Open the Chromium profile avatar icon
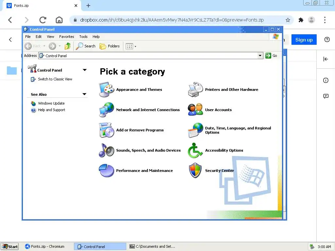The height and width of the screenshot is (251, 335). pyautogui.click(x=311, y=20)
